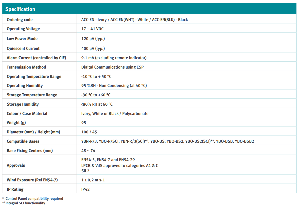Click the Compatible Bases list starting YBN-R/3
Screen dimensions: 299x207
click(167, 141)
